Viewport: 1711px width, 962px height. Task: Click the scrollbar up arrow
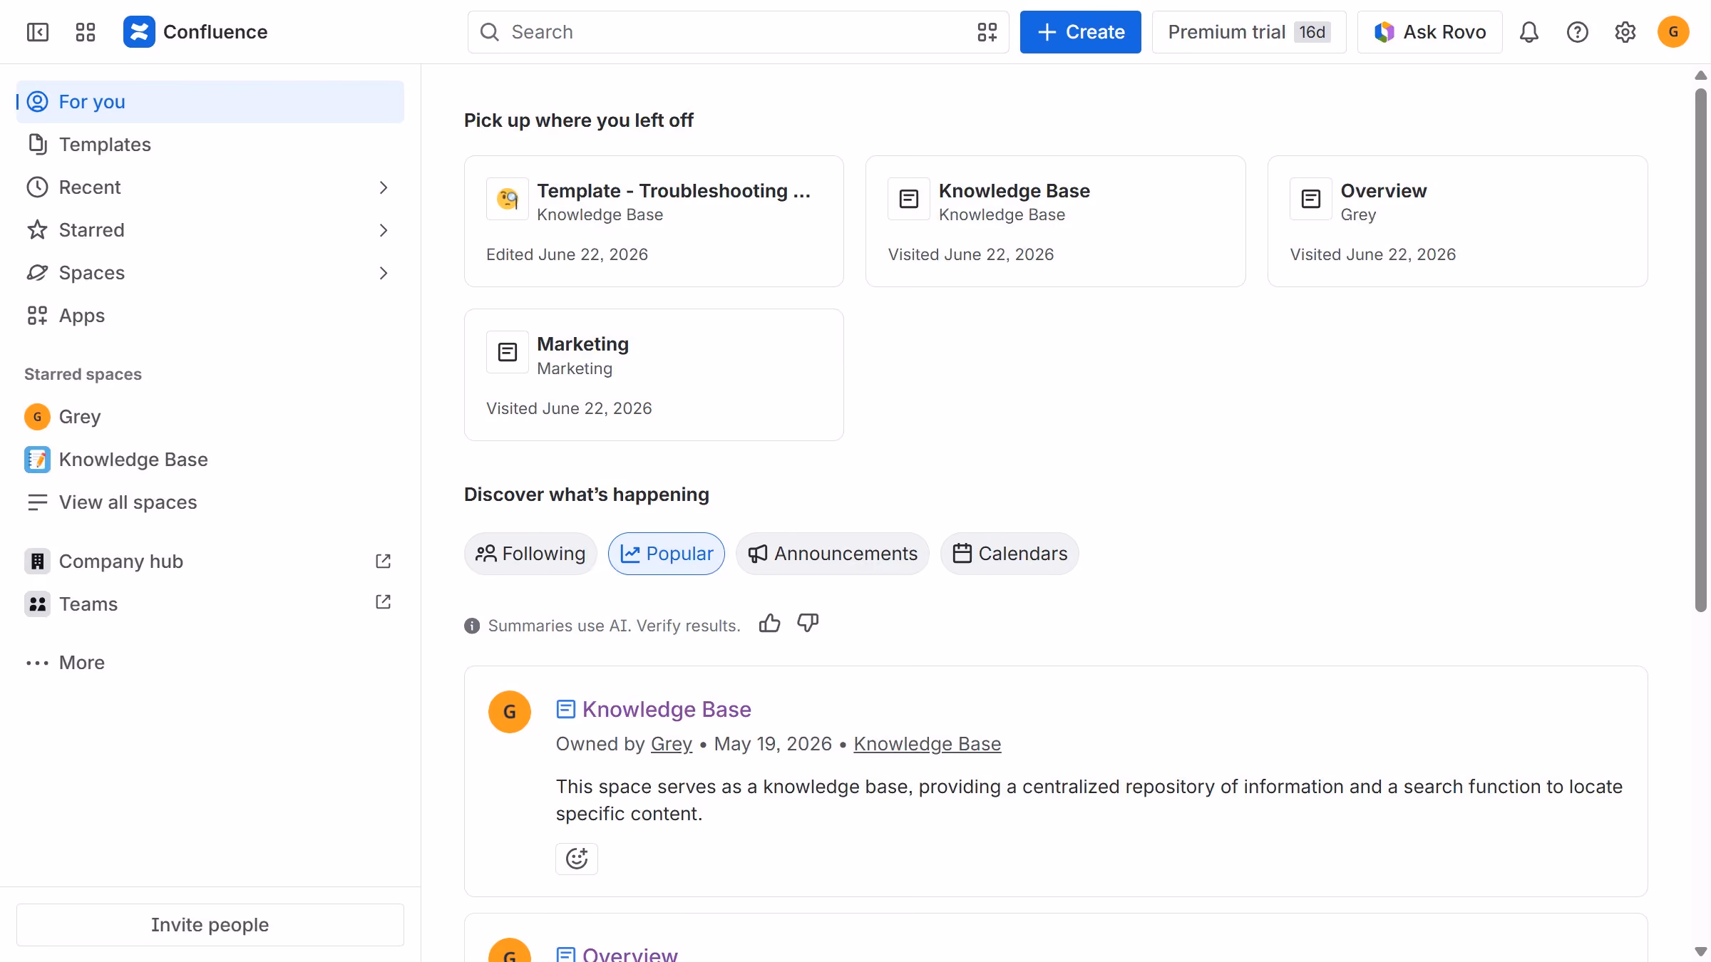click(1701, 75)
